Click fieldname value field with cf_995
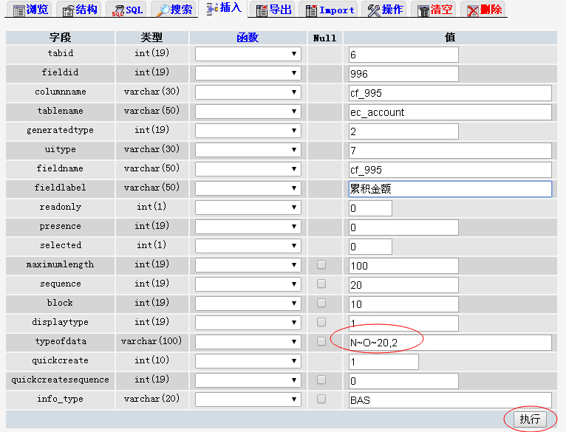 [x=450, y=170]
